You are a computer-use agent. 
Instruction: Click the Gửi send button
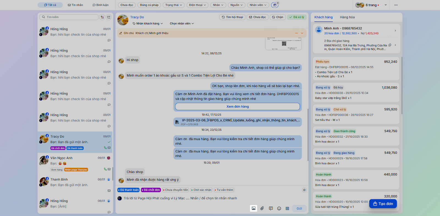[299, 208]
